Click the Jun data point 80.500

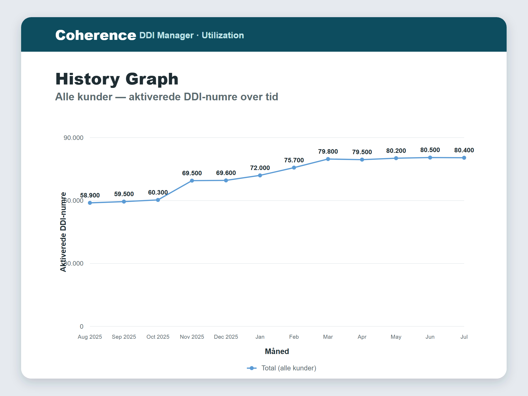tap(430, 158)
